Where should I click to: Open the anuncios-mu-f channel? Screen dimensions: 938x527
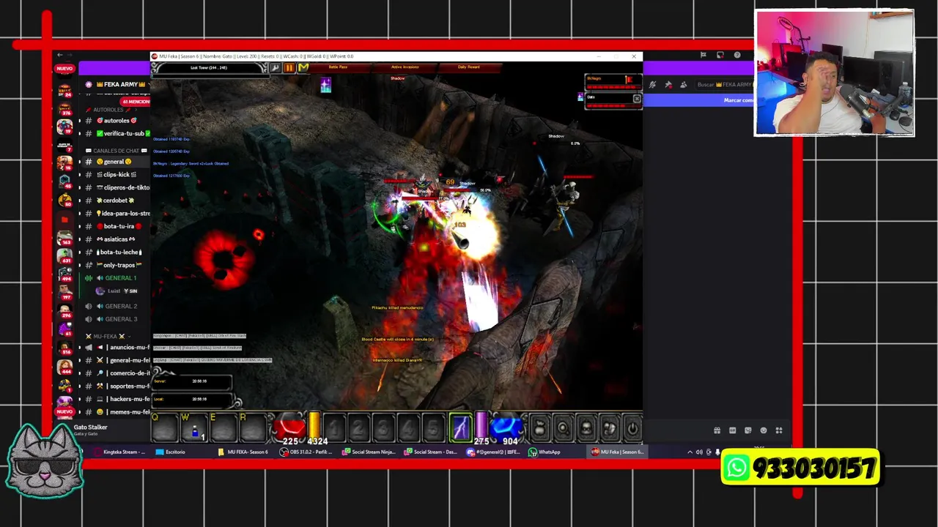point(119,348)
